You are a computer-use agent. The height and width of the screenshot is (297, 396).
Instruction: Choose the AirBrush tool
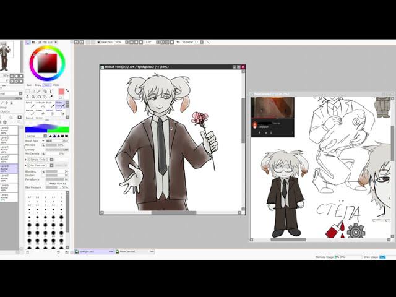[40, 105]
